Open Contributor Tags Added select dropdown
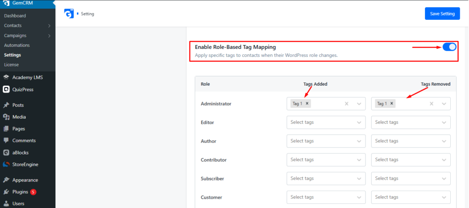 (326, 160)
